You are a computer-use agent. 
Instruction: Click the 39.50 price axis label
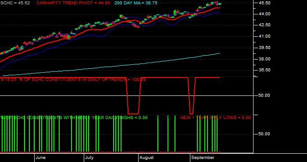point(265,48)
